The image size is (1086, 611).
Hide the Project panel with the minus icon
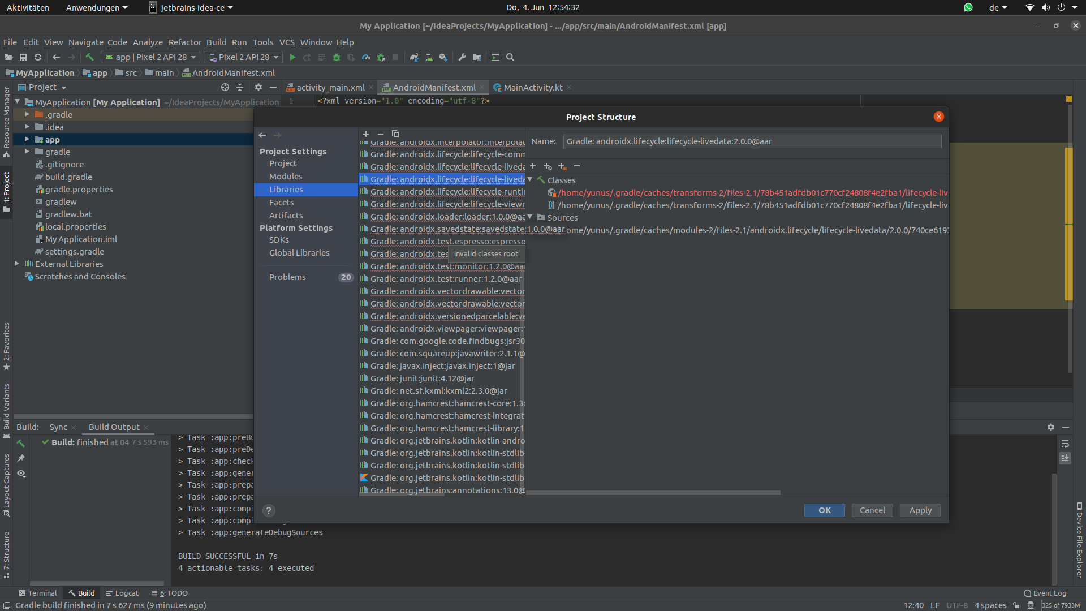273,87
